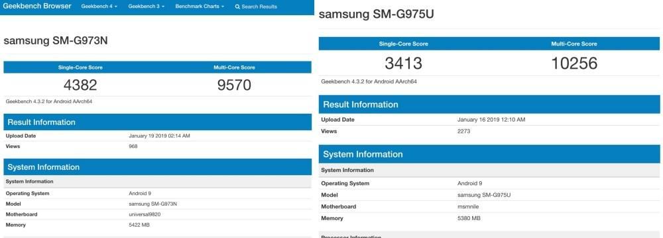Click Memory label in SM-G975U panel
663x238 pixels.
tap(332, 218)
